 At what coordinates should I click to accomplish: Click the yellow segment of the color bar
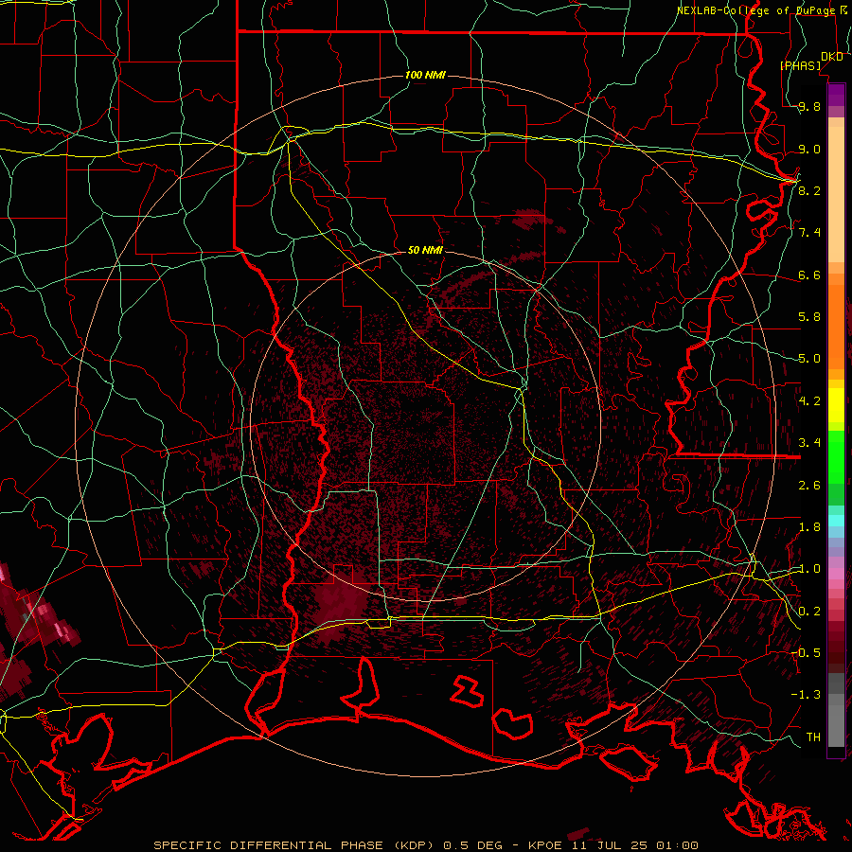[836, 405]
